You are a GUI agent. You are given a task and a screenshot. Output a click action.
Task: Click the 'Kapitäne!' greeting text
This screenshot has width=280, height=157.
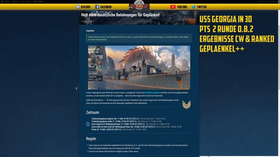90,31
